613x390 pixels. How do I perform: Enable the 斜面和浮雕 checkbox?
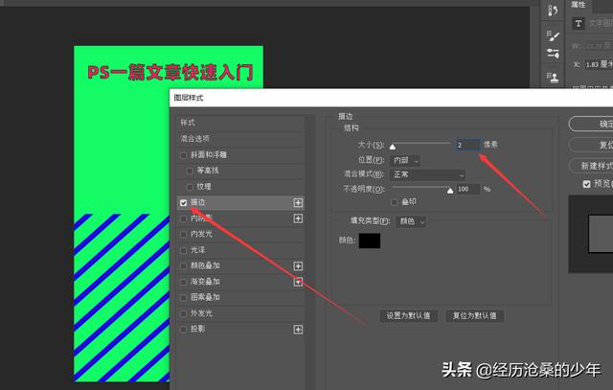click(x=183, y=155)
